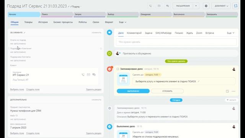Open the timeline Фильтр control
Screen dimensions: 245x138
(x=231, y=100)
